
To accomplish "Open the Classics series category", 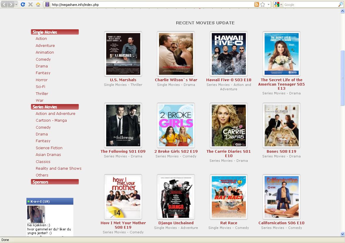I will [x=43, y=162].
